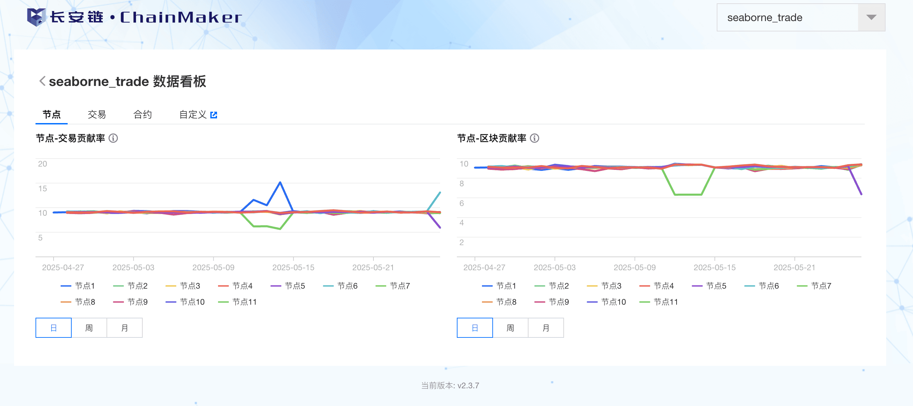Select 月 view for block contribution chart
Image resolution: width=913 pixels, height=406 pixels.
(x=546, y=328)
